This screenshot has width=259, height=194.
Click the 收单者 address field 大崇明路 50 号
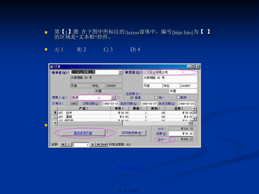point(96,79)
